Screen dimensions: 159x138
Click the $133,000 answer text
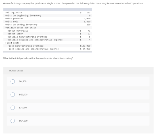point(23,94)
